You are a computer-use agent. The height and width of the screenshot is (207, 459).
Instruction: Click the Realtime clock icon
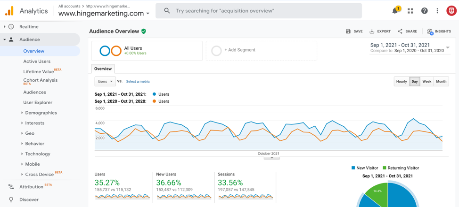click(11, 27)
